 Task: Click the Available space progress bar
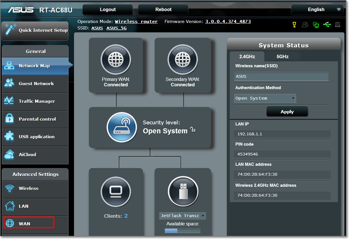(x=182, y=231)
